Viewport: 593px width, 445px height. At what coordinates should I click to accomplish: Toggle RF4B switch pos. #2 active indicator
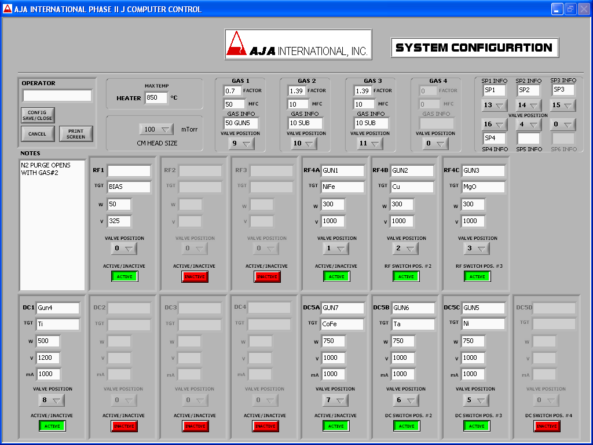[406, 276]
